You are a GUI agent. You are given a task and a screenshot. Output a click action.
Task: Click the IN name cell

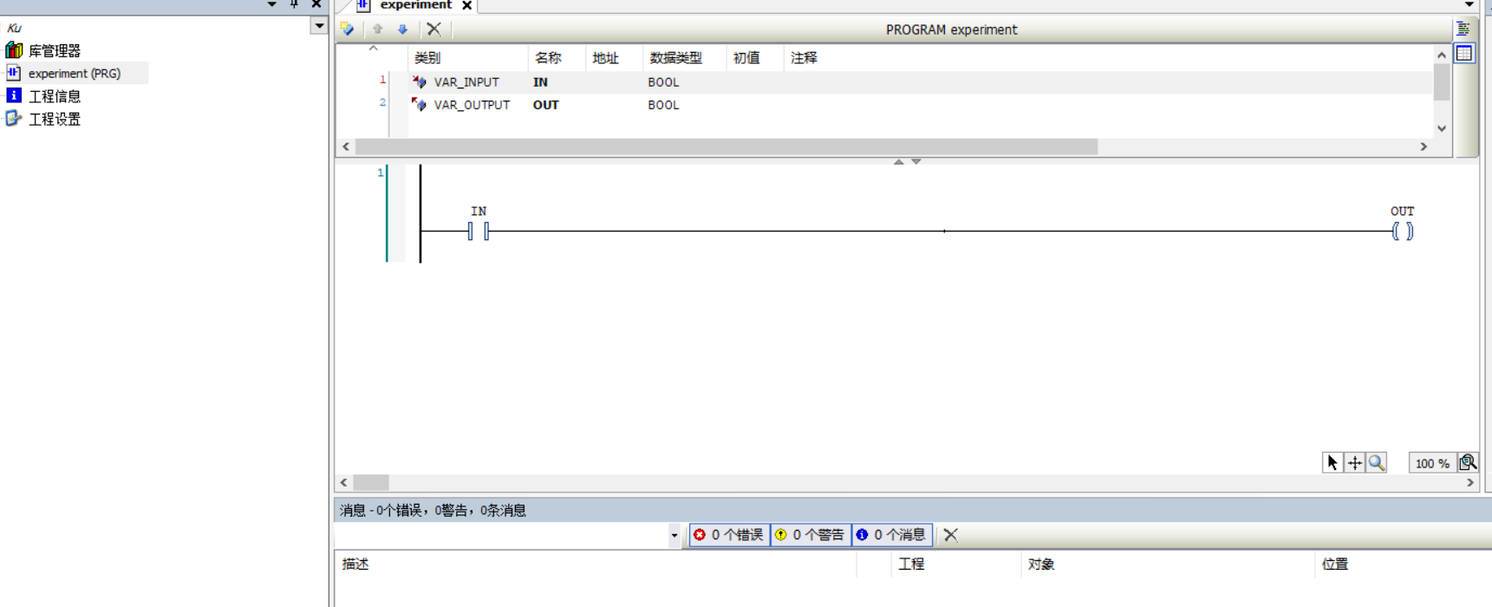point(540,82)
